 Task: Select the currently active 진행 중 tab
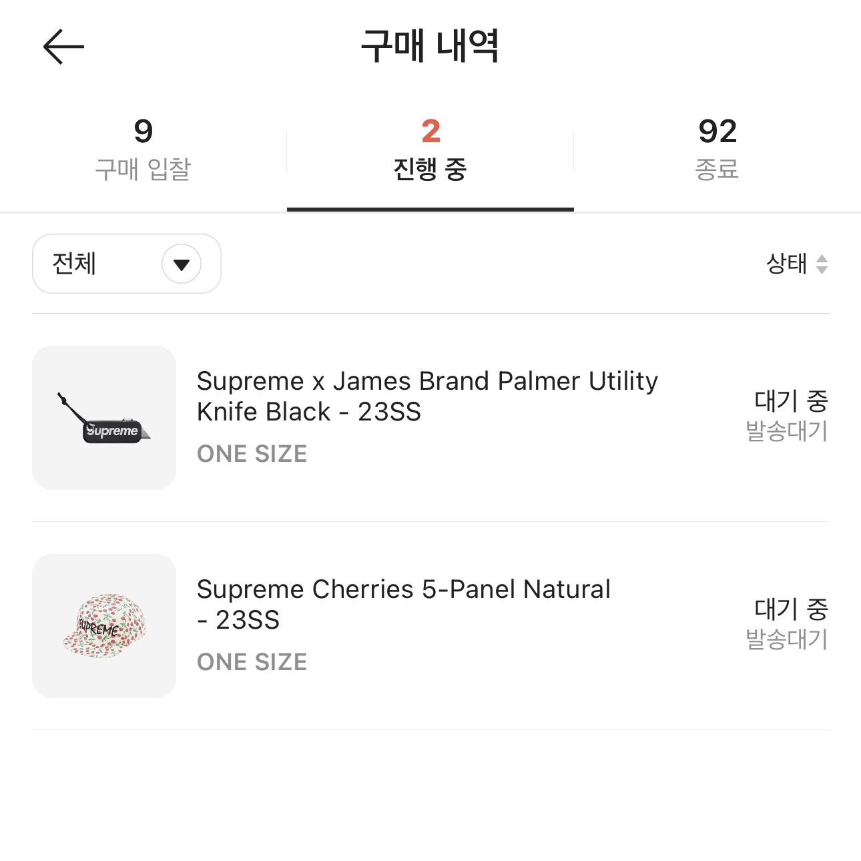(431, 148)
